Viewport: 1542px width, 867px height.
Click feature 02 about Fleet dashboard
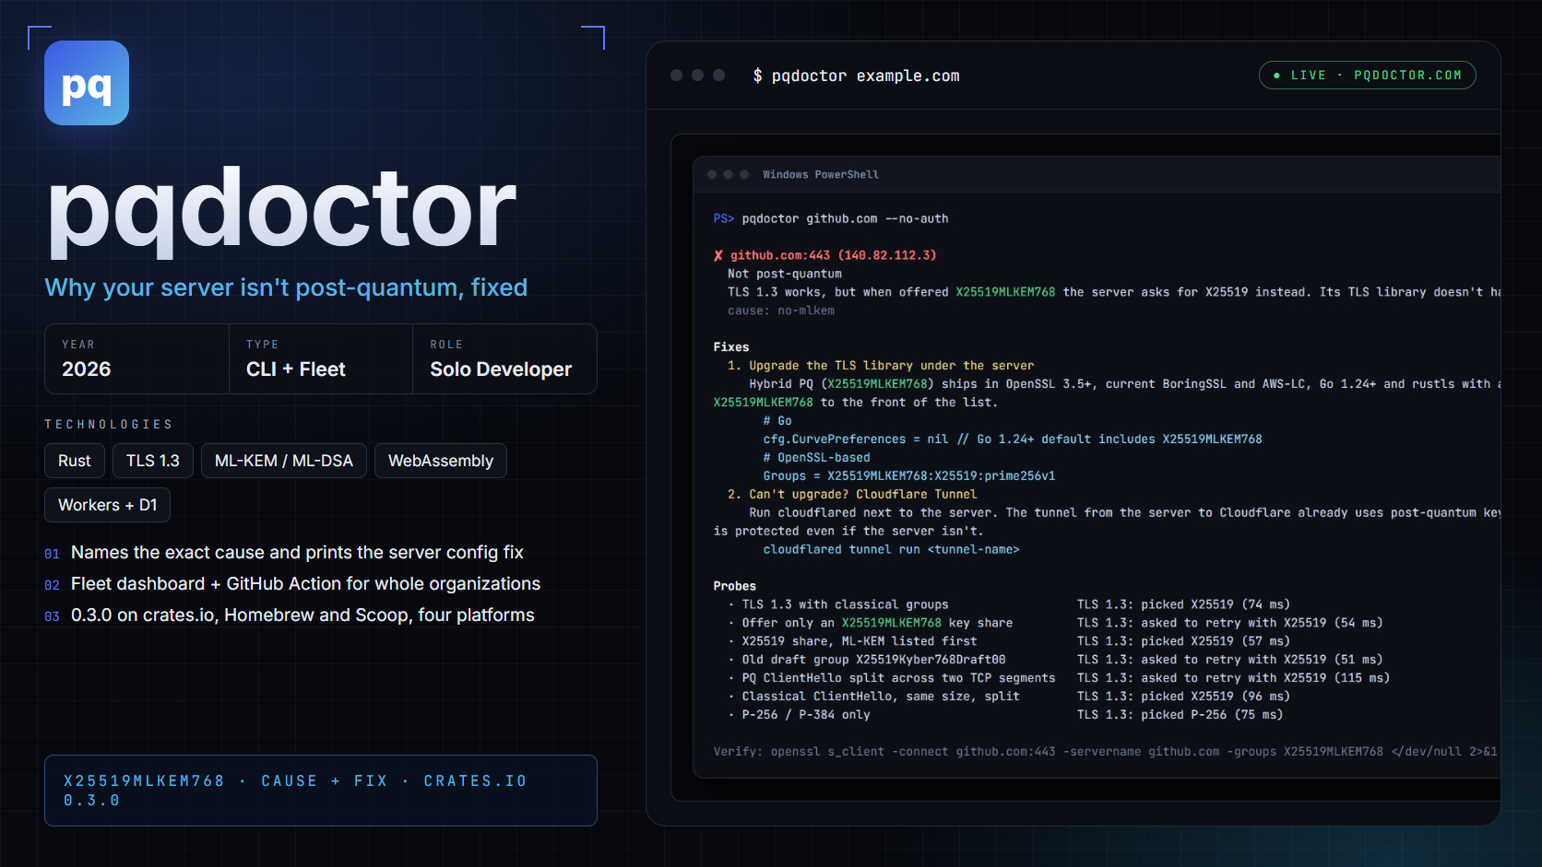tap(292, 584)
